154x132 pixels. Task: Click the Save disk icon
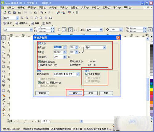pos(14,13)
